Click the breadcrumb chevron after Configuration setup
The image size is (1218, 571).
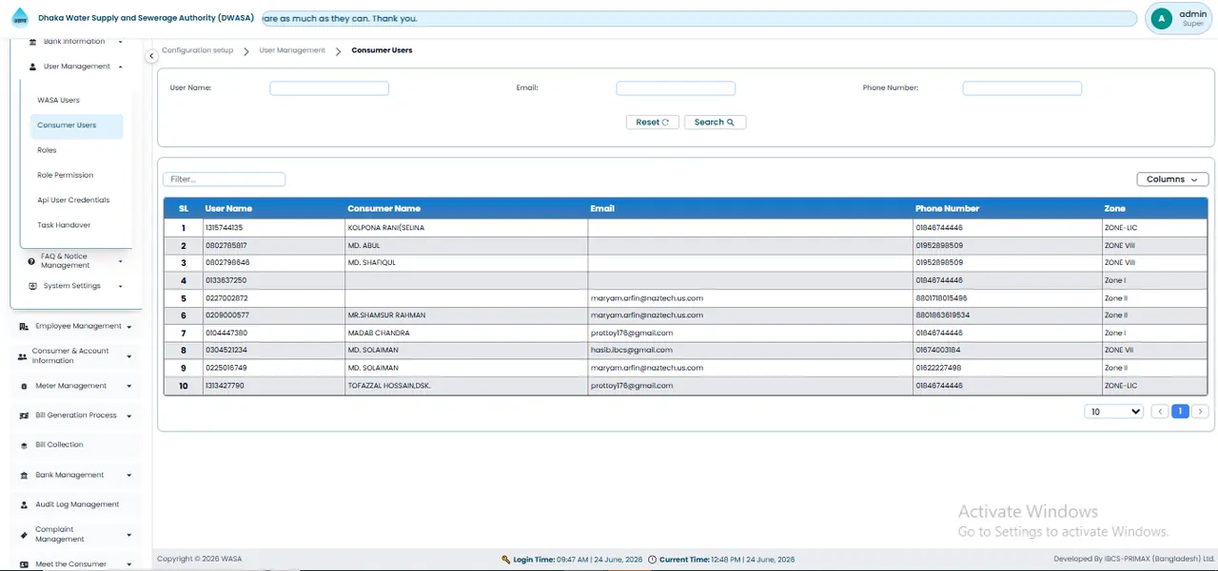click(x=246, y=50)
